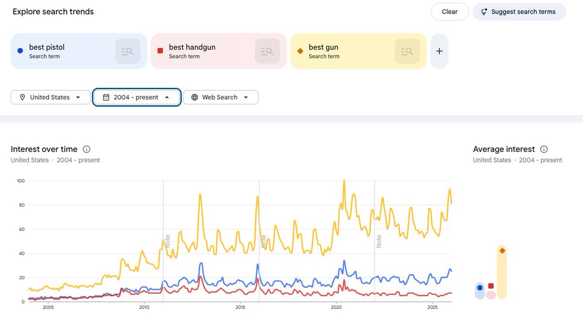The width and height of the screenshot is (583, 324).
Task: Click the Note marker near 2011
Action: coord(168,241)
